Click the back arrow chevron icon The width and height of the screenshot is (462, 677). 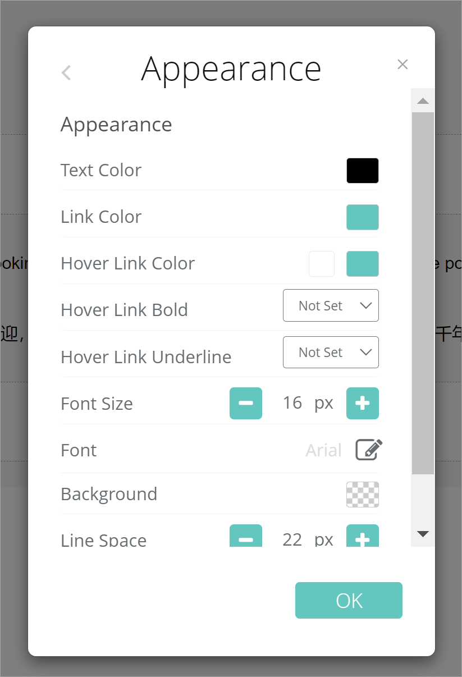pyautogui.click(x=66, y=72)
